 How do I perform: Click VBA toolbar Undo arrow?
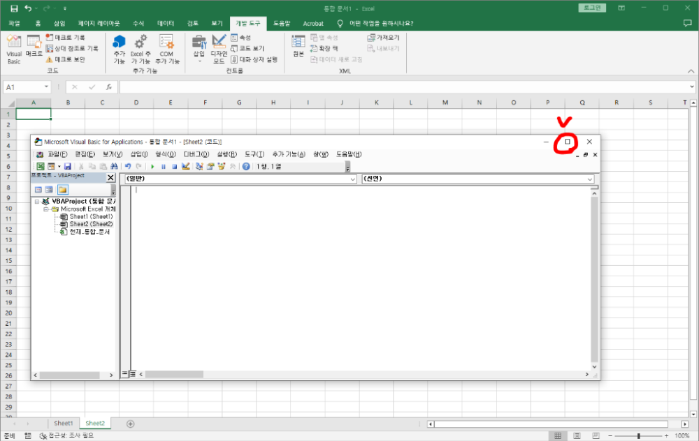pyautogui.click(x=128, y=166)
